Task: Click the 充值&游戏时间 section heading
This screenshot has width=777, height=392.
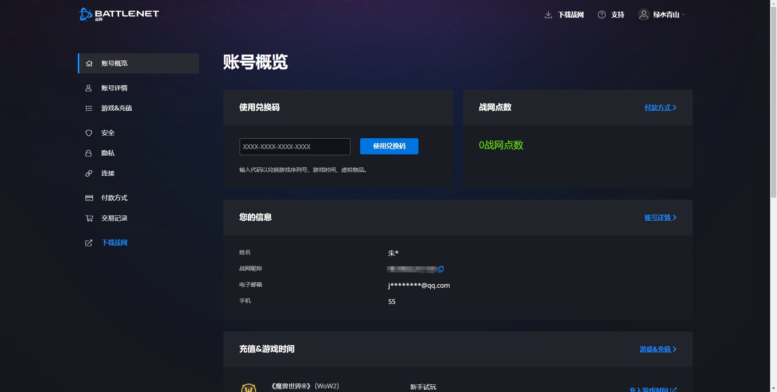Action: [267, 349]
